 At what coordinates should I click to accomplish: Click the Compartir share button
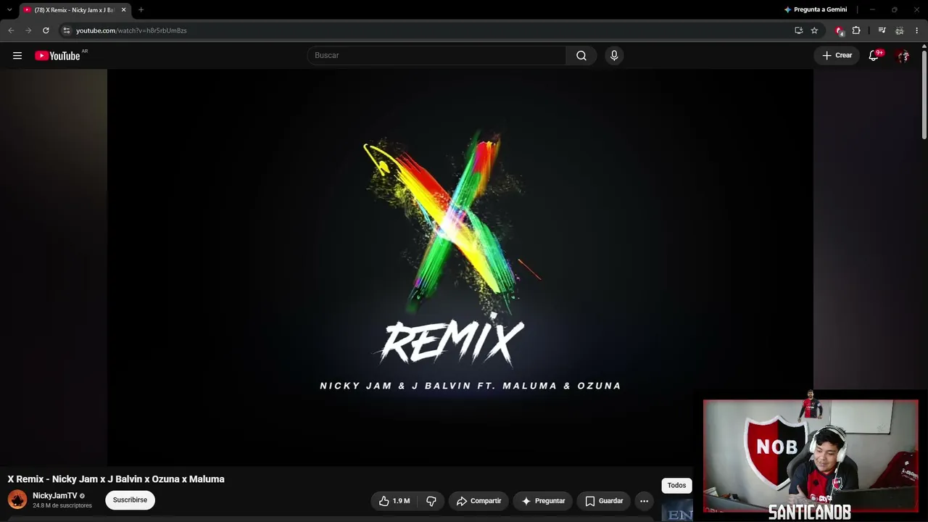pos(478,501)
